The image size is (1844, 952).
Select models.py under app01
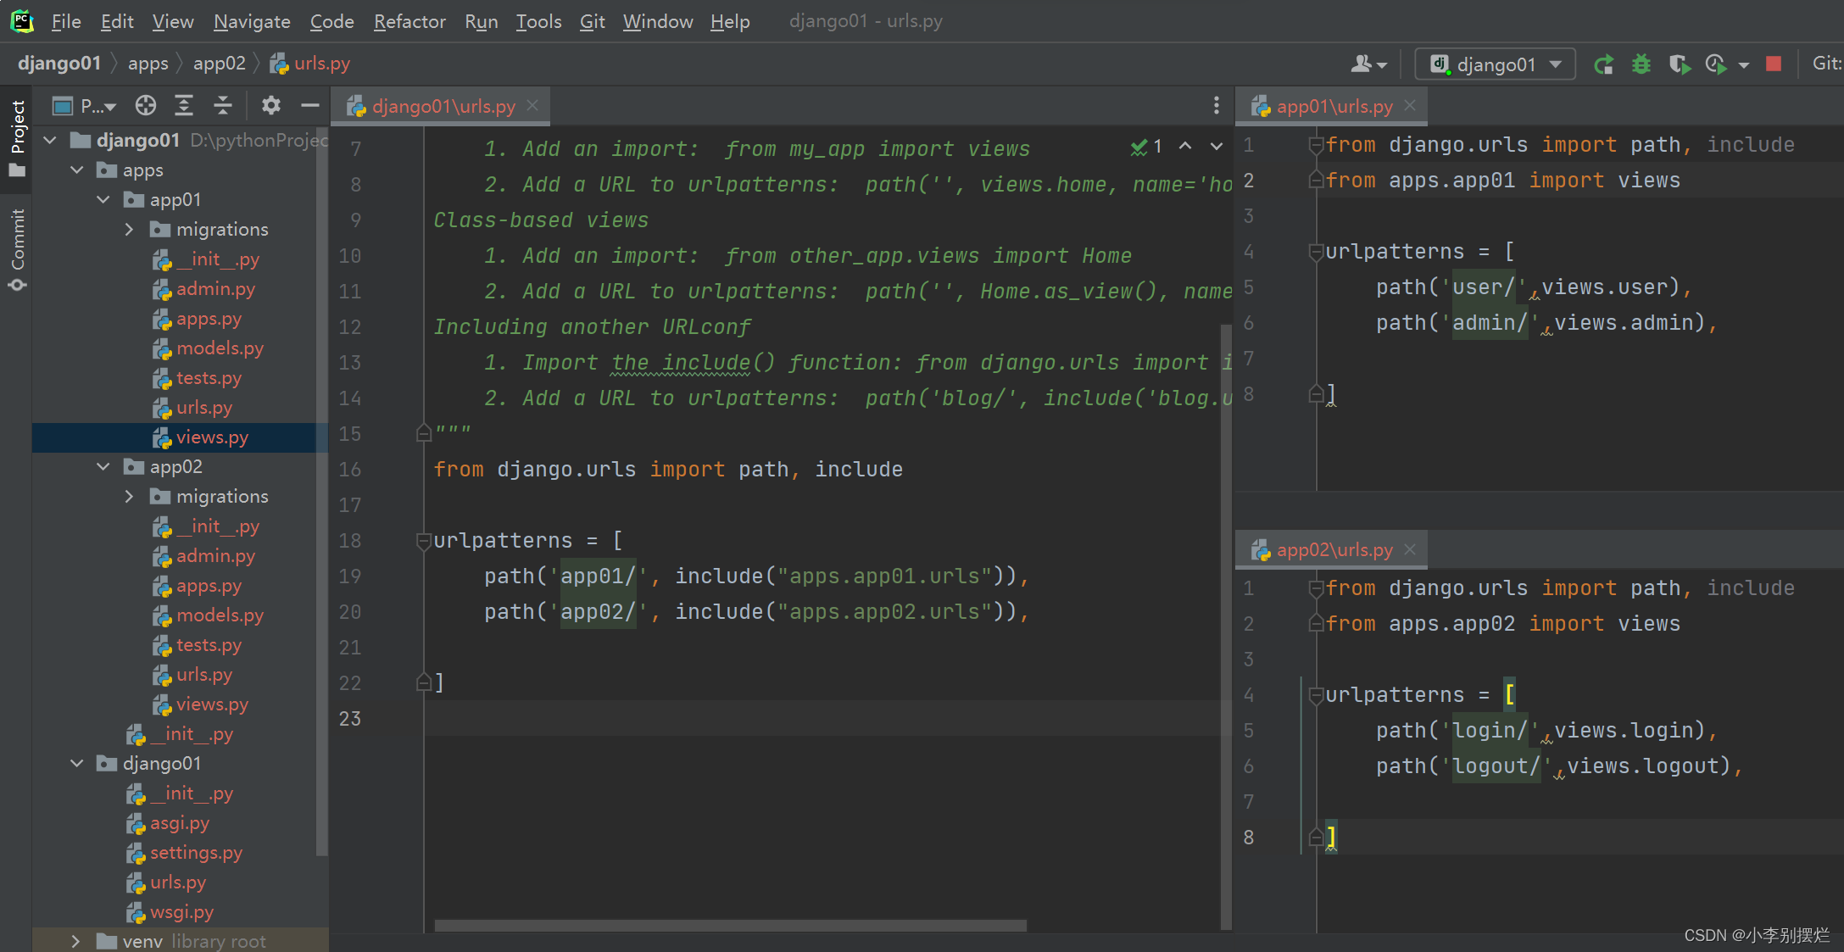tap(220, 348)
